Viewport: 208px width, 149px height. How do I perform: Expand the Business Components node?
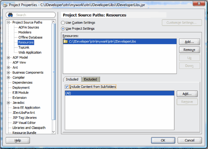point(8,73)
